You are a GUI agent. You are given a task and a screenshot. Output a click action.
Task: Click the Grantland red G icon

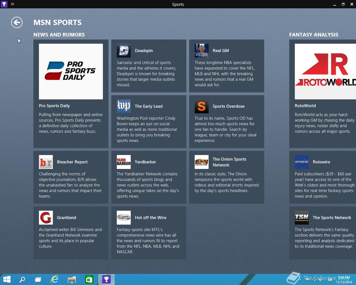pyautogui.click(x=46, y=218)
